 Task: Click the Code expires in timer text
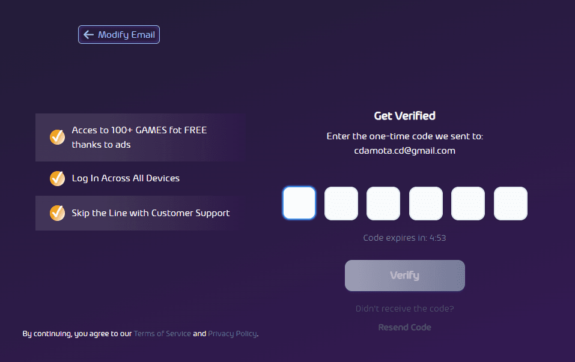click(405, 238)
